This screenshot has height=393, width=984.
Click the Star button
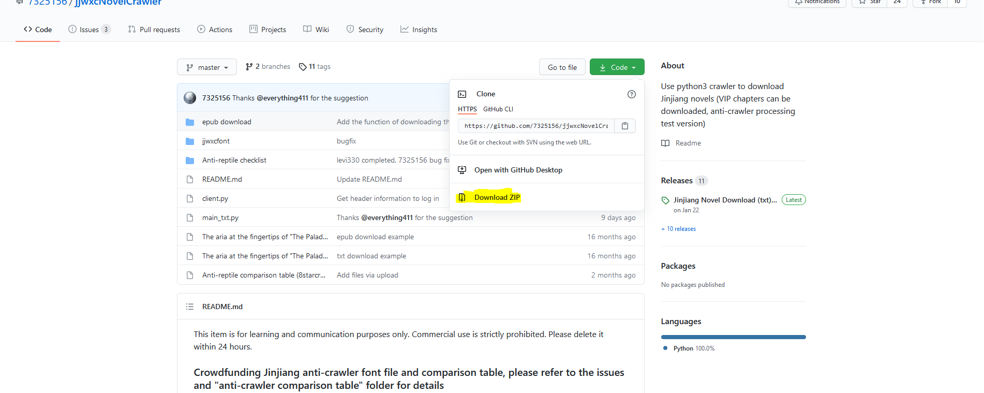coord(870,3)
